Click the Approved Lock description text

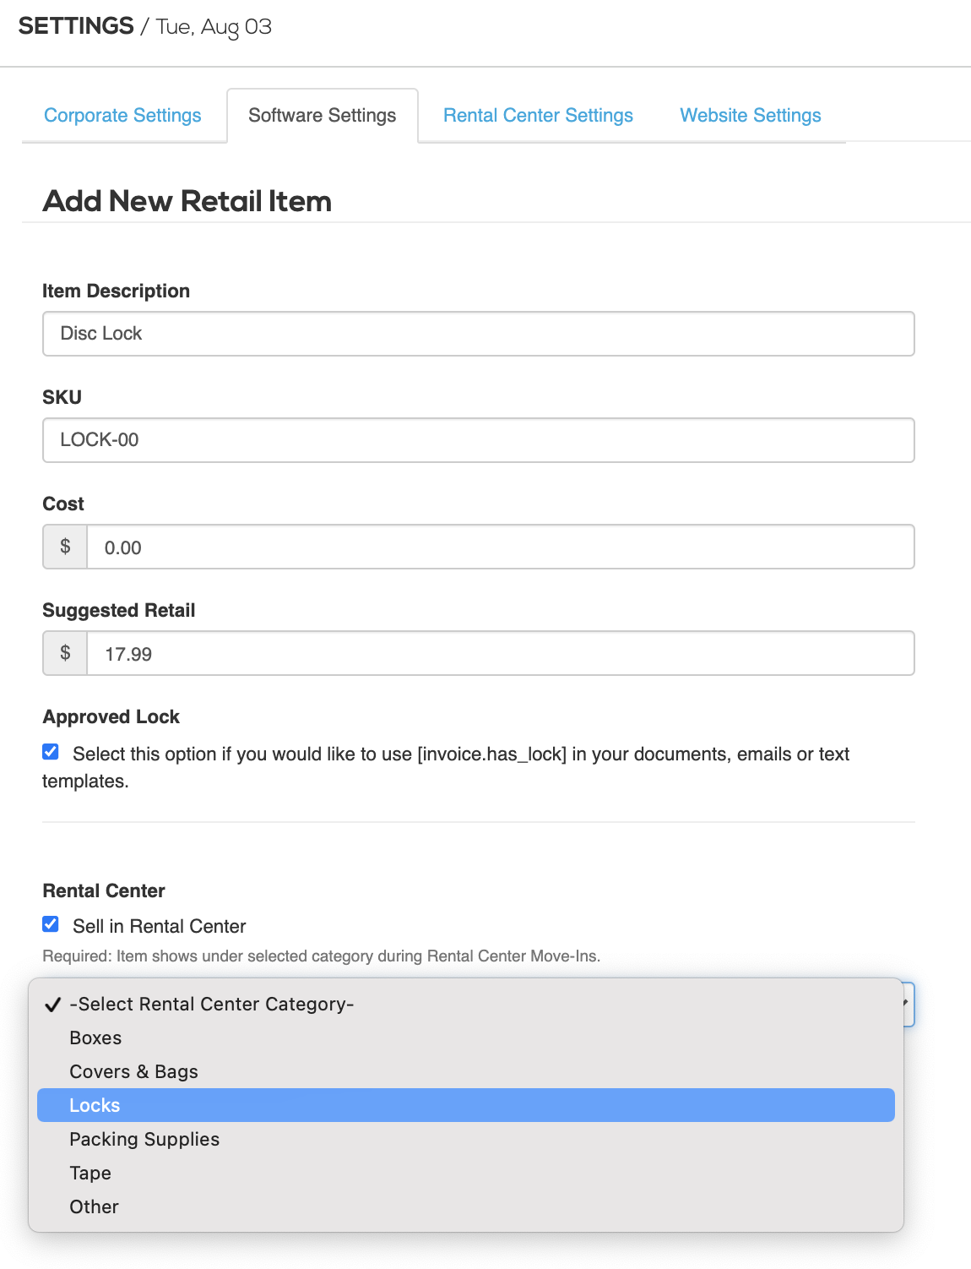point(446,767)
